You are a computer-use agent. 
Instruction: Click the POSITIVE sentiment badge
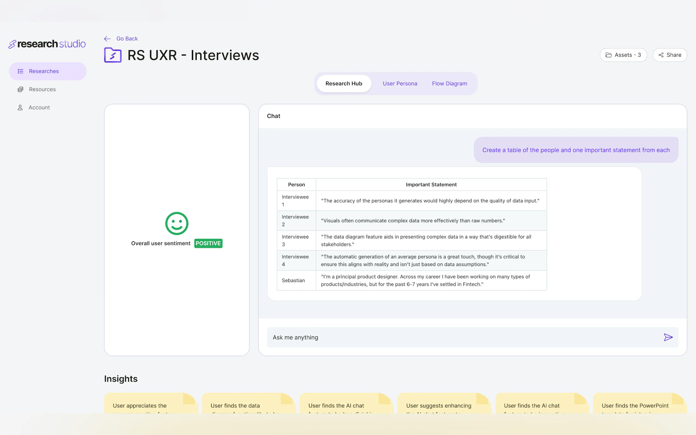point(208,244)
